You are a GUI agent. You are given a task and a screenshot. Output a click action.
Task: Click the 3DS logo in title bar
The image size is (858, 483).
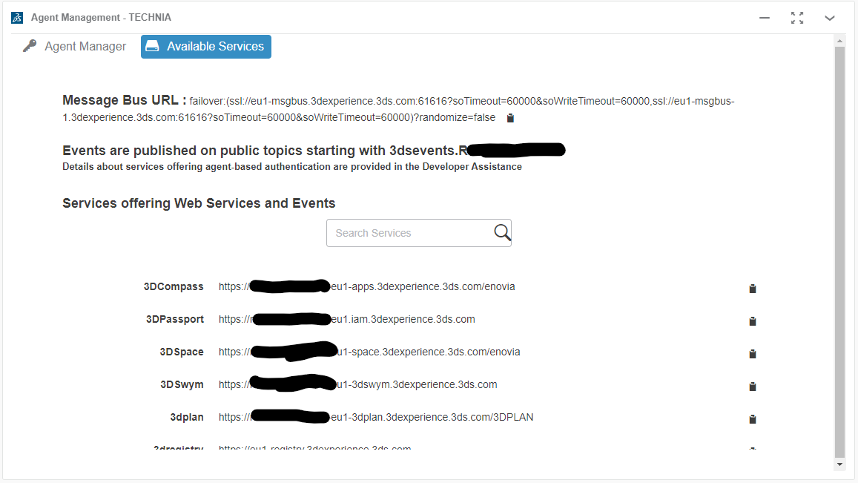[x=17, y=17]
